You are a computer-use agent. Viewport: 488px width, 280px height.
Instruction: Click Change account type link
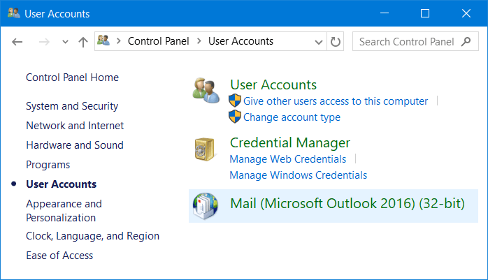(292, 117)
